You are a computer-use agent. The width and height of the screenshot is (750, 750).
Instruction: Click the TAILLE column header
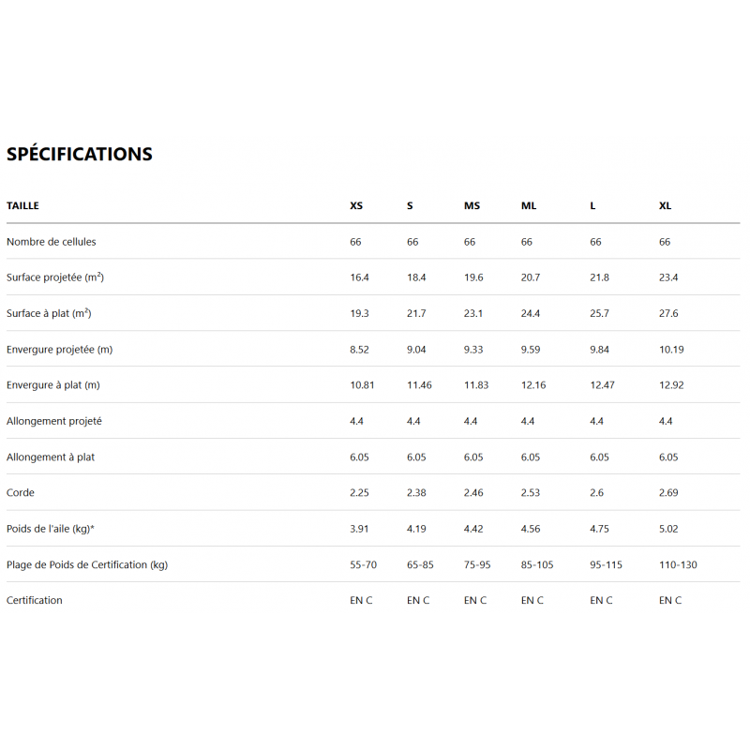(22, 205)
